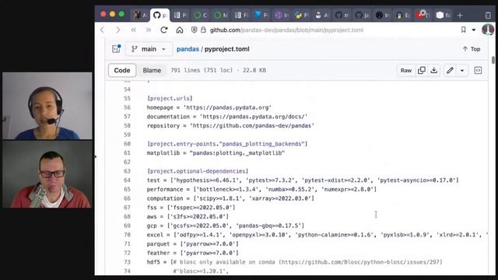498x280 pixels.
Task: Click the [project.optional-dependencies] header
Action: [198, 171]
